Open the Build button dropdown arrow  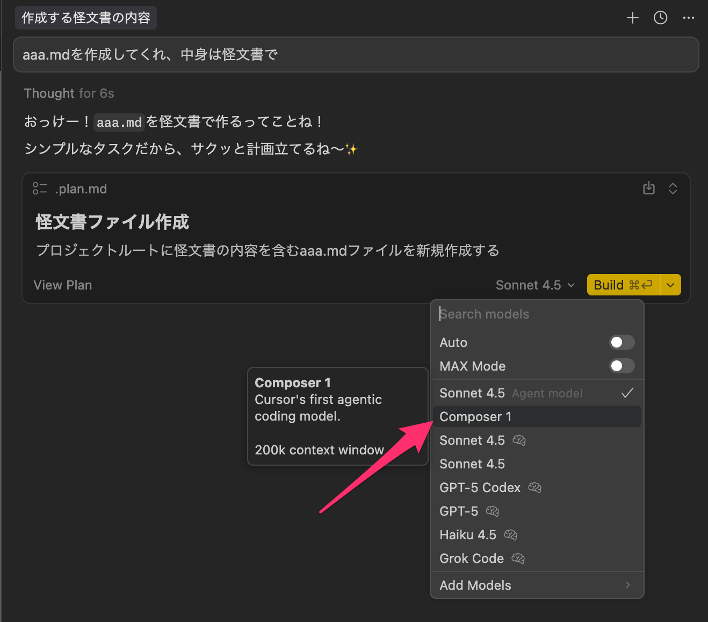coord(670,285)
